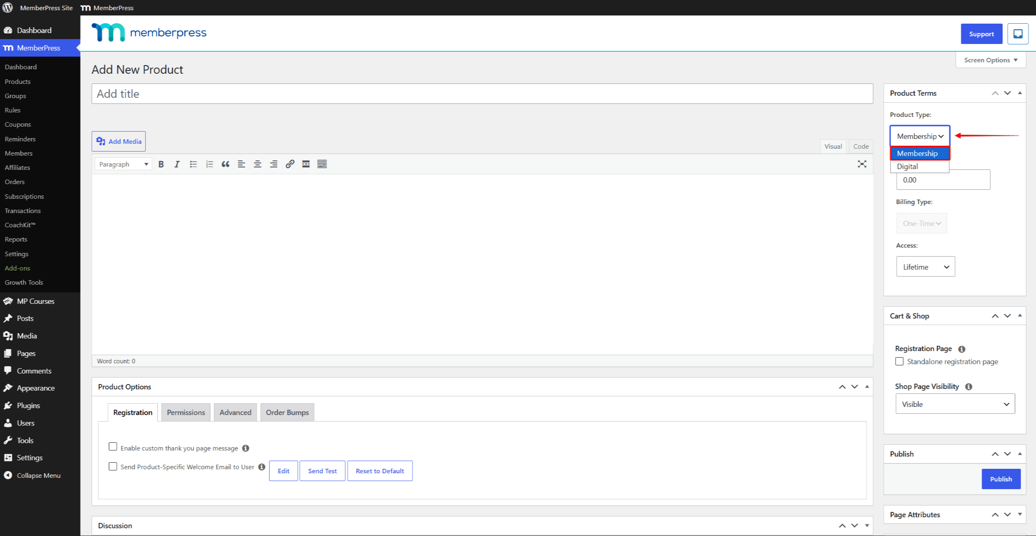Choose Digital option in Product Type list

920,167
